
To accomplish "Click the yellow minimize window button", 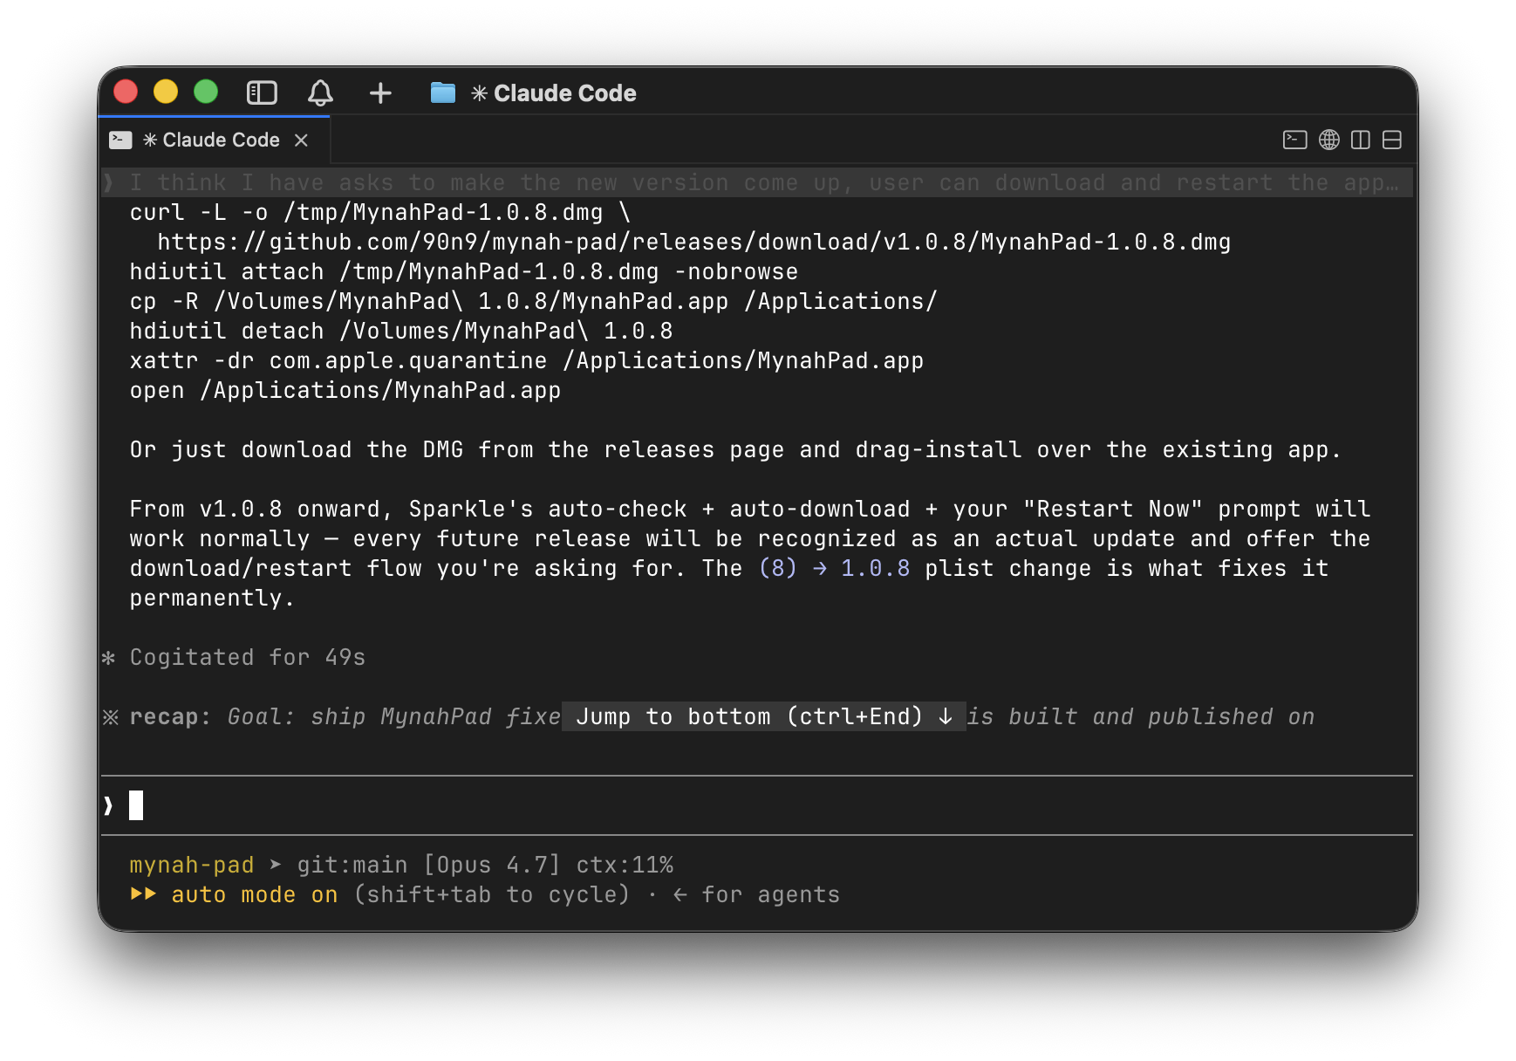I will tap(166, 92).
